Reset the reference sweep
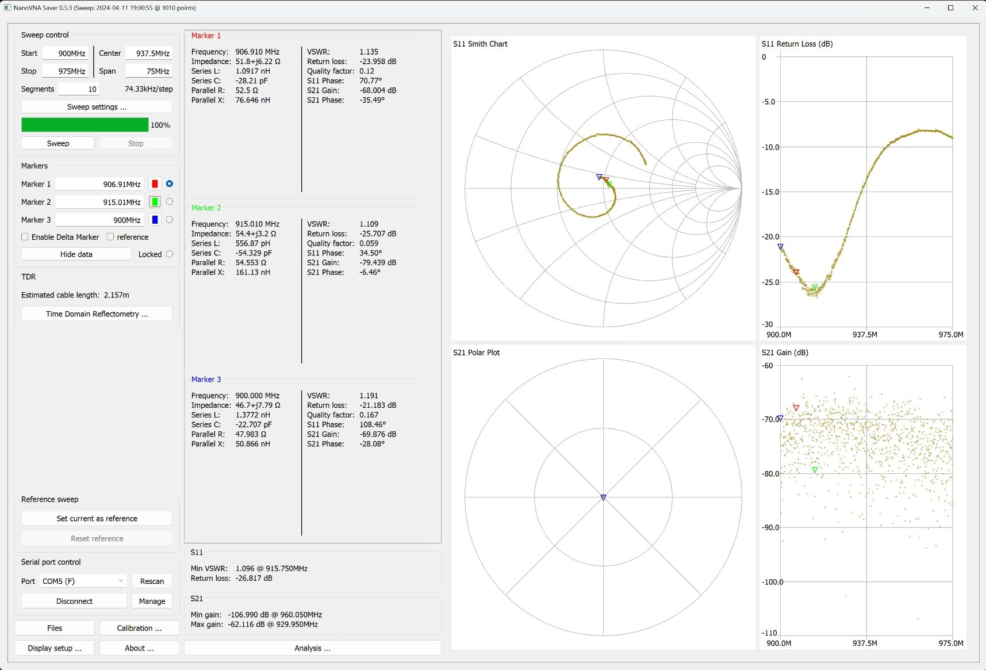This screenshot has width=986, height=670. click(96, 538)
